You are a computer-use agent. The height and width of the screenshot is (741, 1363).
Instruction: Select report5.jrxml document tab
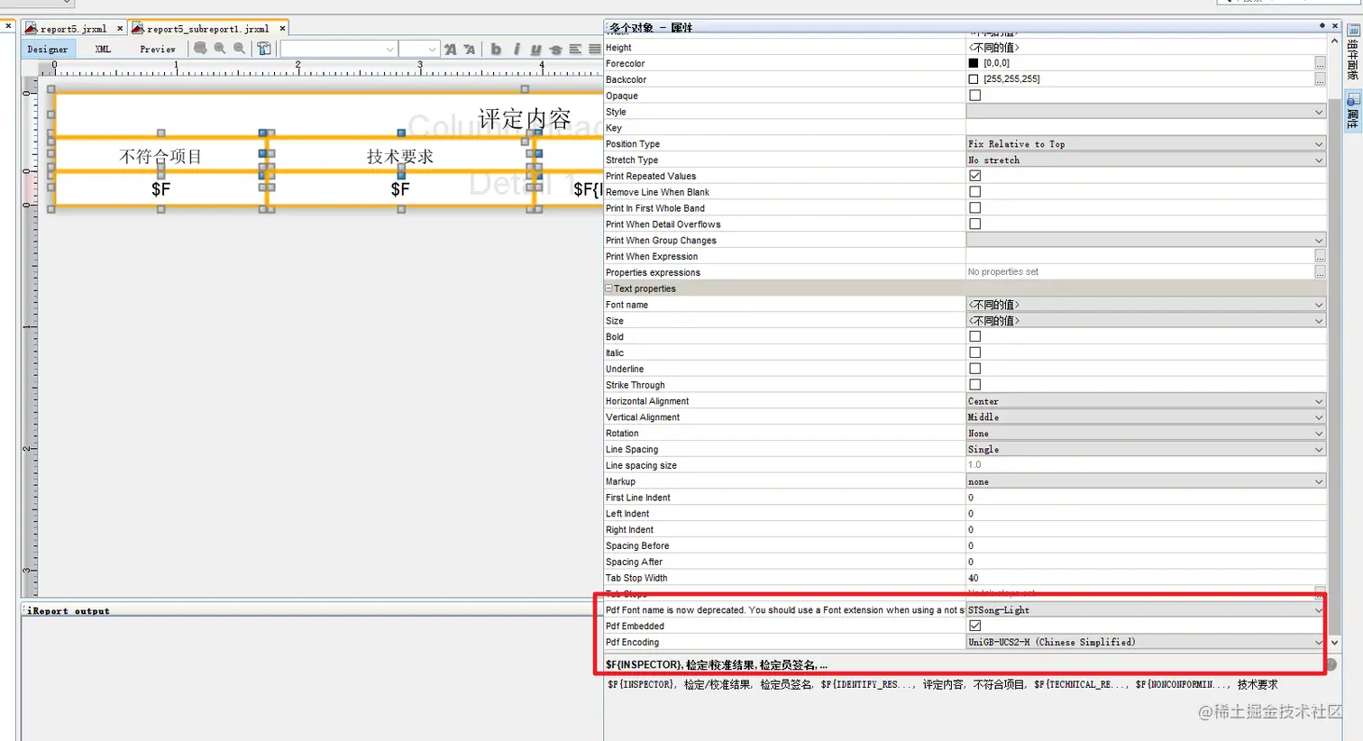point(74,29)
